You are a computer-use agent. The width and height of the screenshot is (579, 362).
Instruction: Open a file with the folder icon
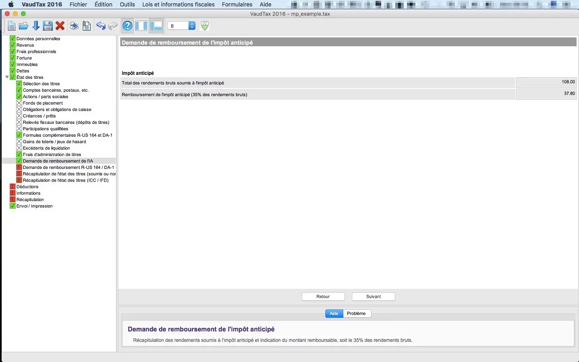click(x=24, y=26)
